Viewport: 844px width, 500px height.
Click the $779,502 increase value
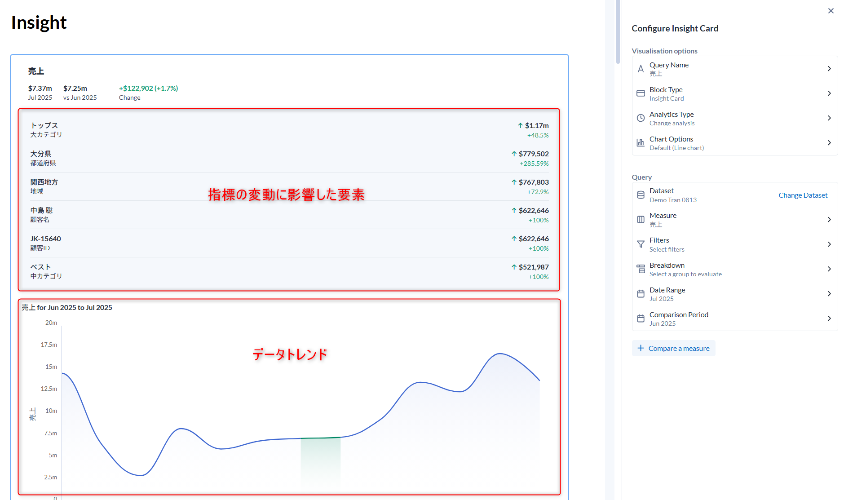pos(530,154)
